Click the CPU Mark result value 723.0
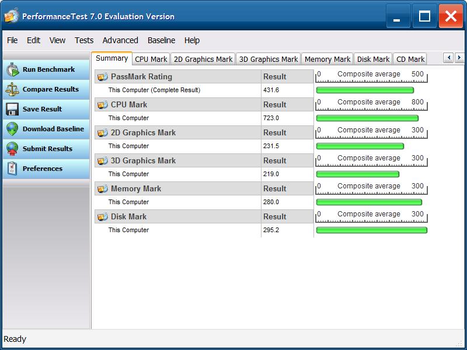 click(271, 118)
